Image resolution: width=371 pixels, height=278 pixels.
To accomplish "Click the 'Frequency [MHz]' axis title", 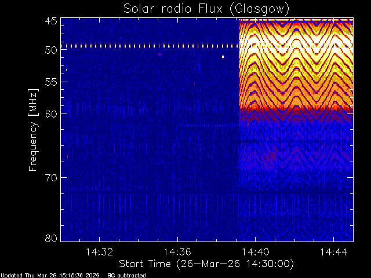I will [x=33, y=130].
